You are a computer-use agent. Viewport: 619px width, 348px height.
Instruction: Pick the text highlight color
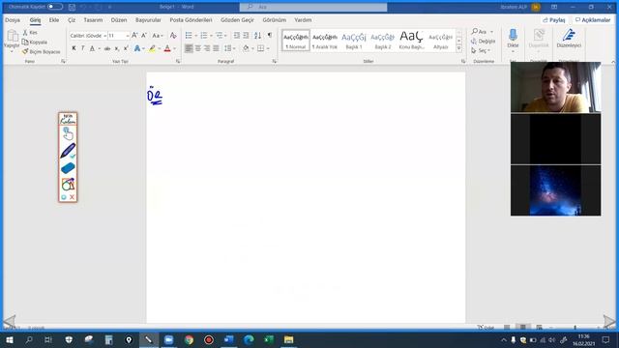coord(152,48)
